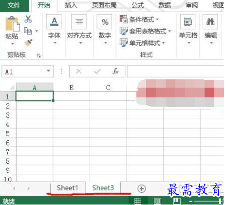Switch to the 数据 data tab
Screen dimensions: 226x205
click(165, 5)
